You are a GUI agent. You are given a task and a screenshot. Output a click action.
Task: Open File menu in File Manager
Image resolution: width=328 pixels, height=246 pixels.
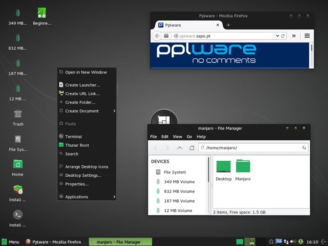coord(154,137)
